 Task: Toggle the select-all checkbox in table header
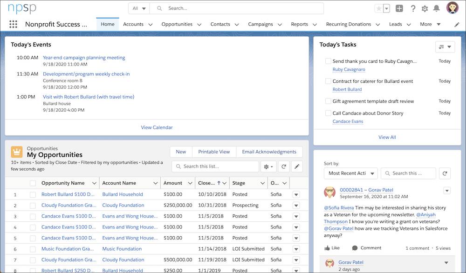click(x=33, y=183)
